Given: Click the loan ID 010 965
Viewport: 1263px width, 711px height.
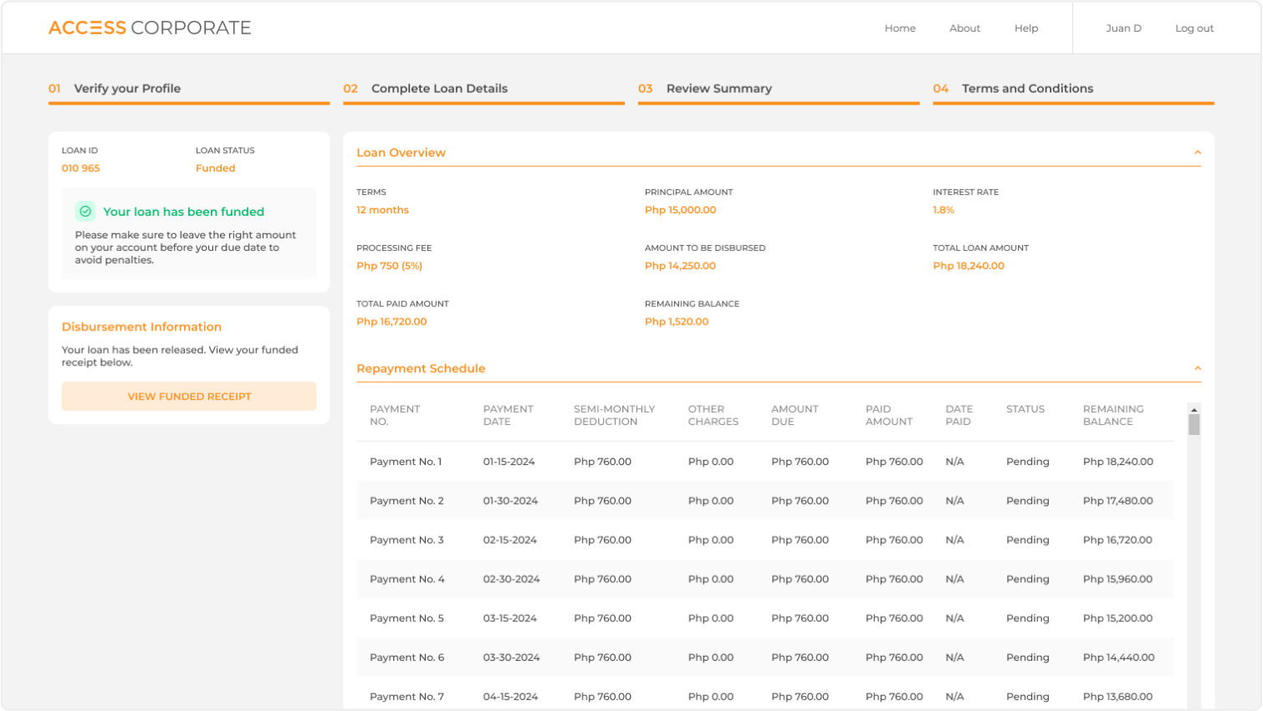Looking at the screenshot, I should coord(80,168).
